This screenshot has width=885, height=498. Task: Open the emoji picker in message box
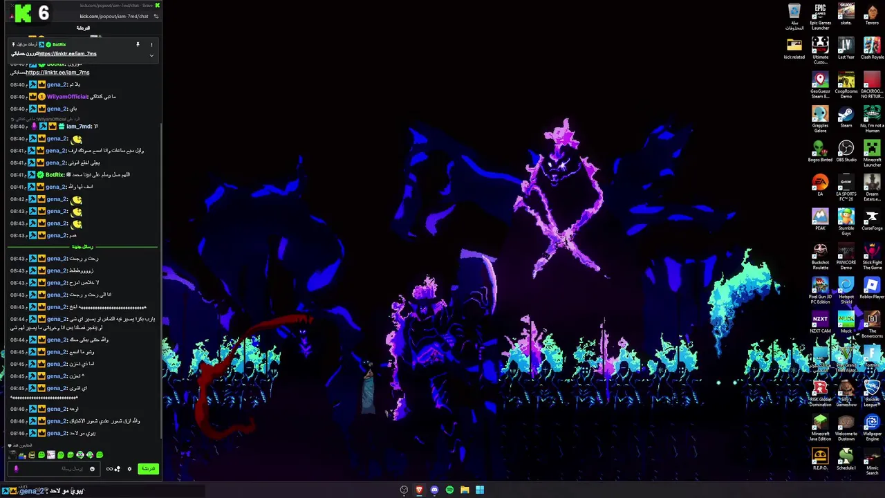pos(92,469)
